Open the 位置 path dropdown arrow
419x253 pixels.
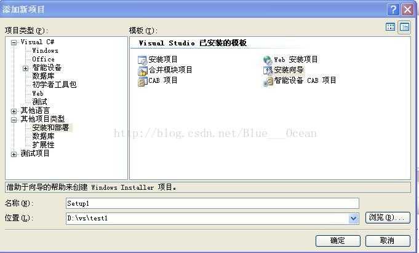coord(353,219)
